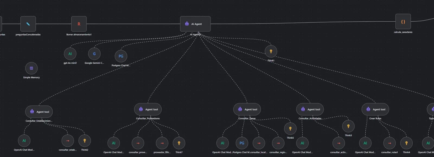Image resolution: width=434 pixels, height=157 pixels.
Task: Select the consultar_local... tool node
Action: click(259, 143)
